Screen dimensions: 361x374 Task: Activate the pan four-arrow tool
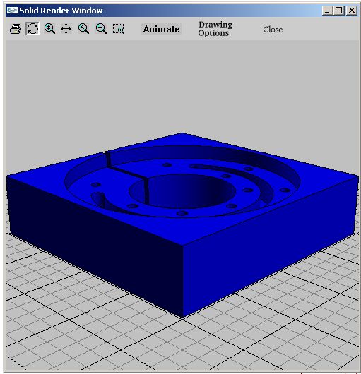tap(66, 29)
